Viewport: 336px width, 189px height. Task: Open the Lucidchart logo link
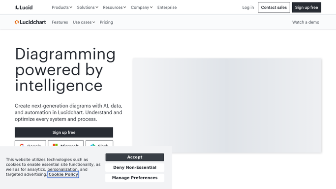(x=30, y=22)
